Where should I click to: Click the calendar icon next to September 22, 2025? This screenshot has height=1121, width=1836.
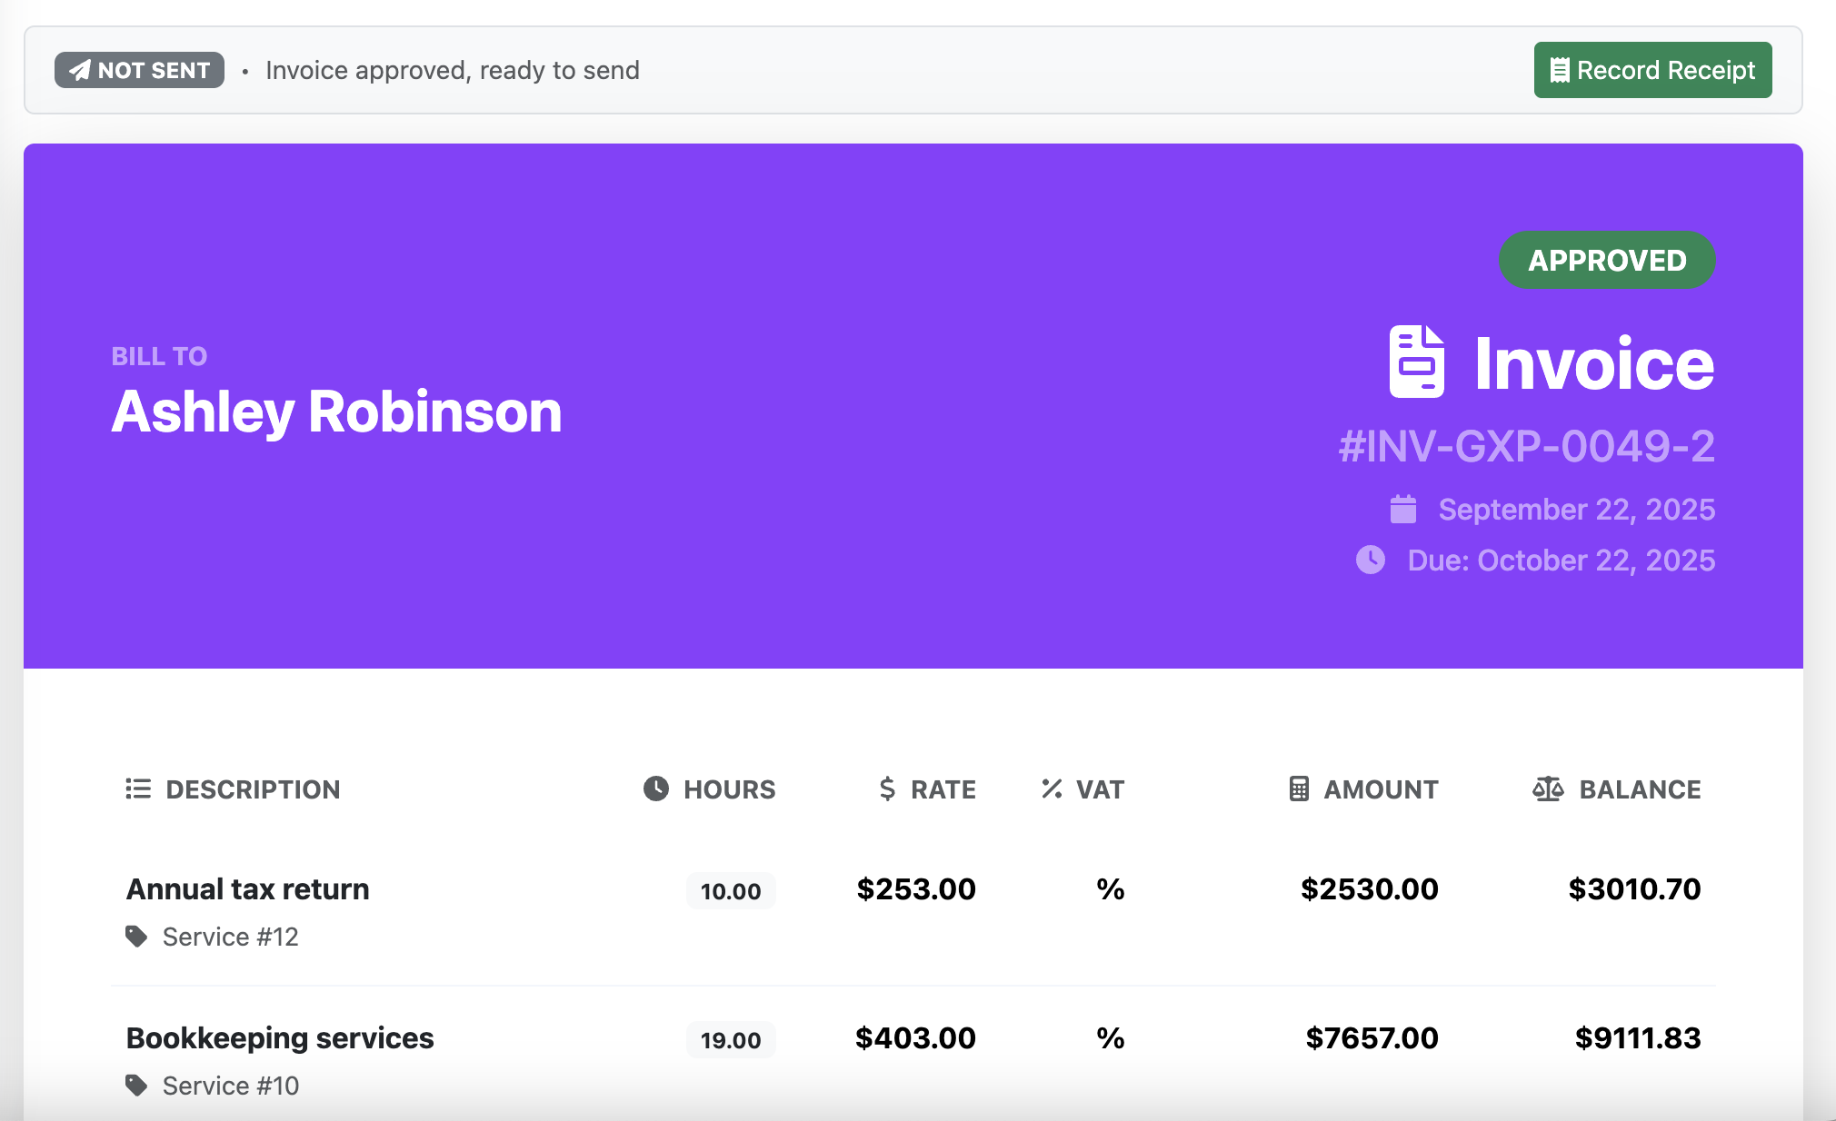pyautogui.click(x=1403, y=509)
